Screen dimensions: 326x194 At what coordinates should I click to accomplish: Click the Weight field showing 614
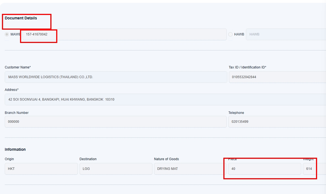click(314, 169)
